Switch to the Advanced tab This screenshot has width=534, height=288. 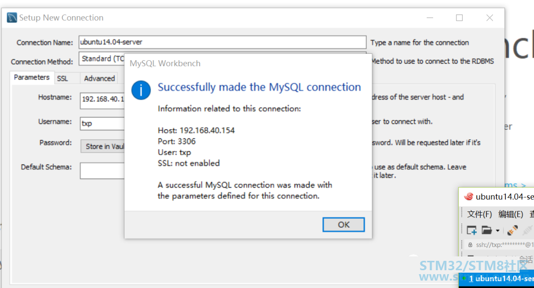tap(99, 79)
